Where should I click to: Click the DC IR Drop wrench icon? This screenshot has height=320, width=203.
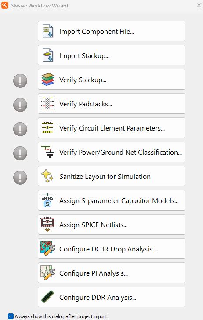point(48,249)
